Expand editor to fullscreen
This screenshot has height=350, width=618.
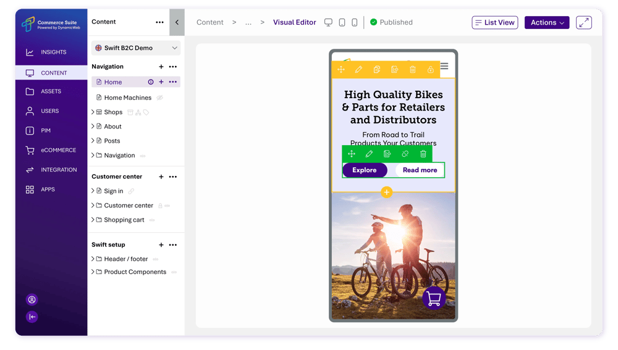pyautogui.click(x=584, y=22)
